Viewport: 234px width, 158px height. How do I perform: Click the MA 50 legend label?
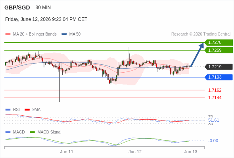click(x=75, y=34)
